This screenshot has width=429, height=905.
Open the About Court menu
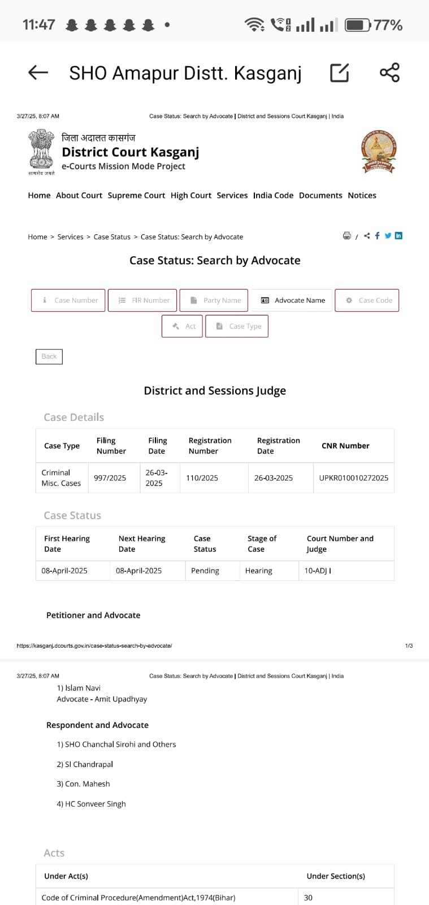(79, 196)
